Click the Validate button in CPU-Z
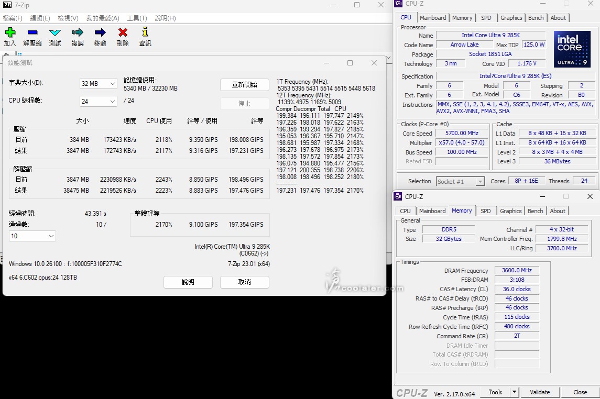This screenshot has width=600, height=399. pos(540,392)
